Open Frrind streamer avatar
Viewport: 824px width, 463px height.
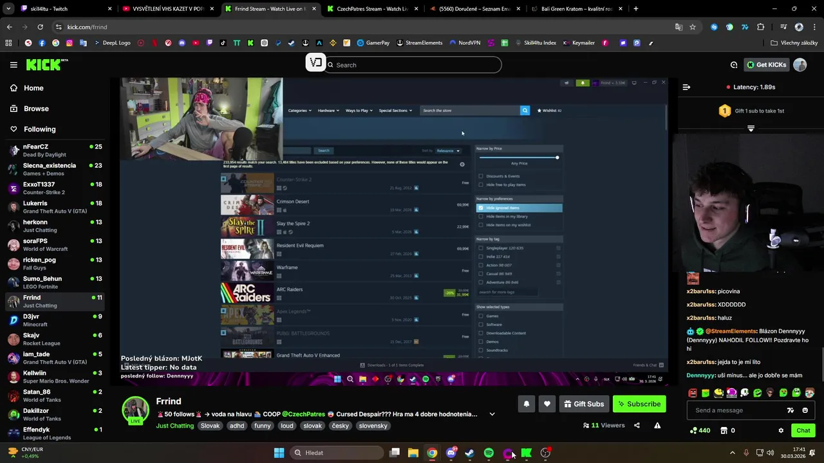pyautogui.click(x=135, y=410)
